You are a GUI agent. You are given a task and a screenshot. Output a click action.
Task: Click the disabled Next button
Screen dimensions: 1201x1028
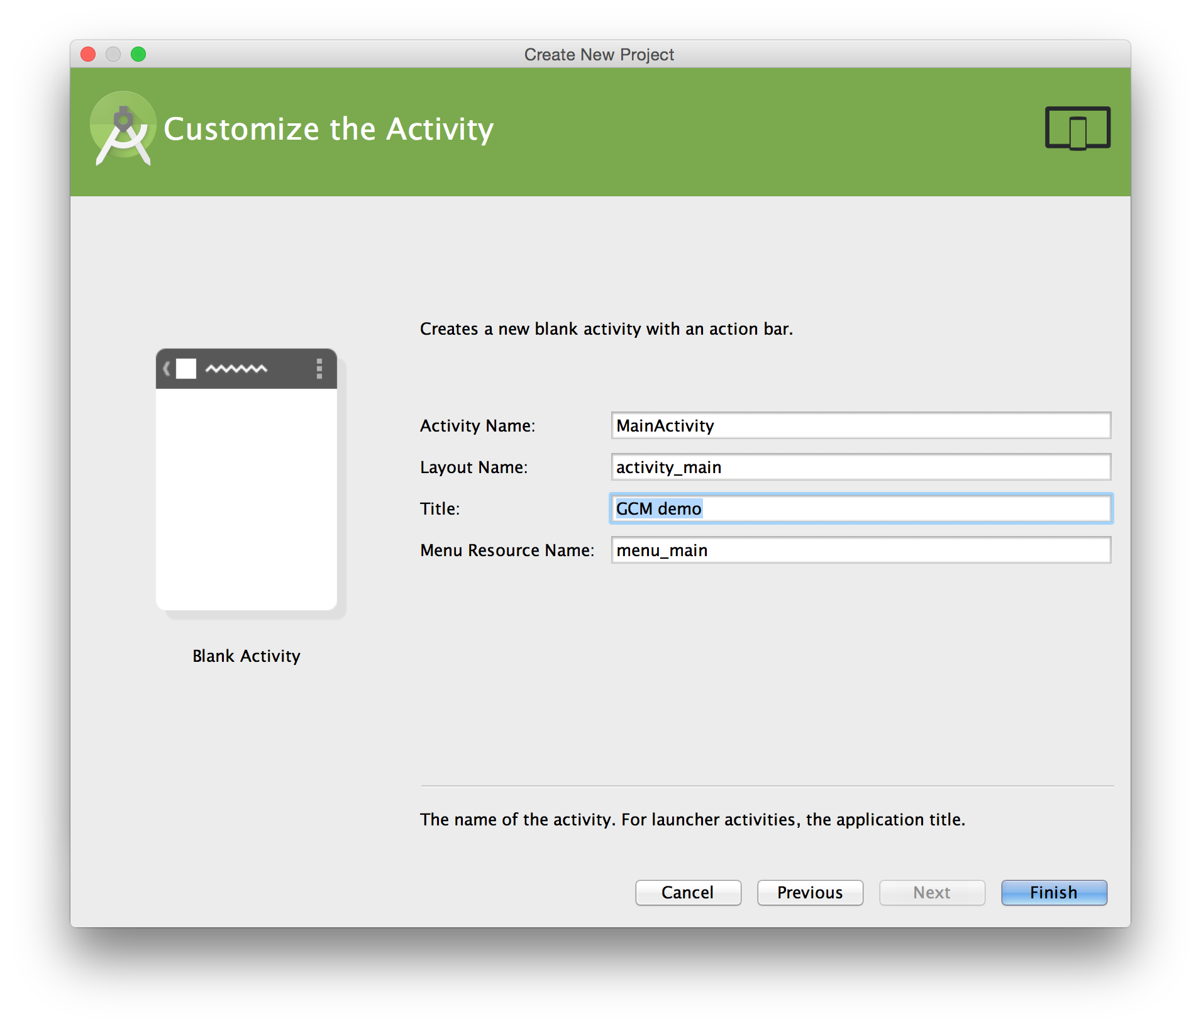click(932, 893)
